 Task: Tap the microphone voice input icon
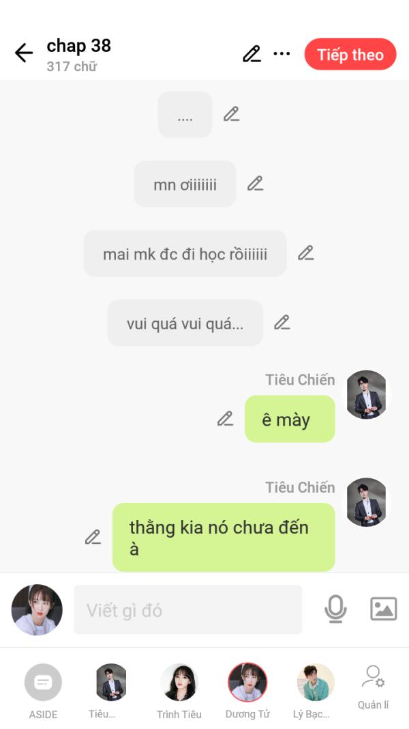tap(335, 609)
